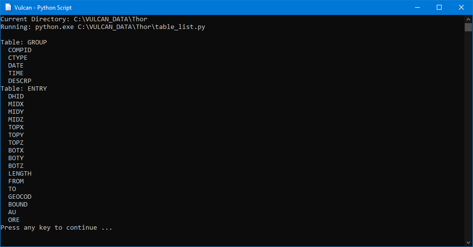
Task: Click the LENGTH field in the output
Action: (20, 174)
